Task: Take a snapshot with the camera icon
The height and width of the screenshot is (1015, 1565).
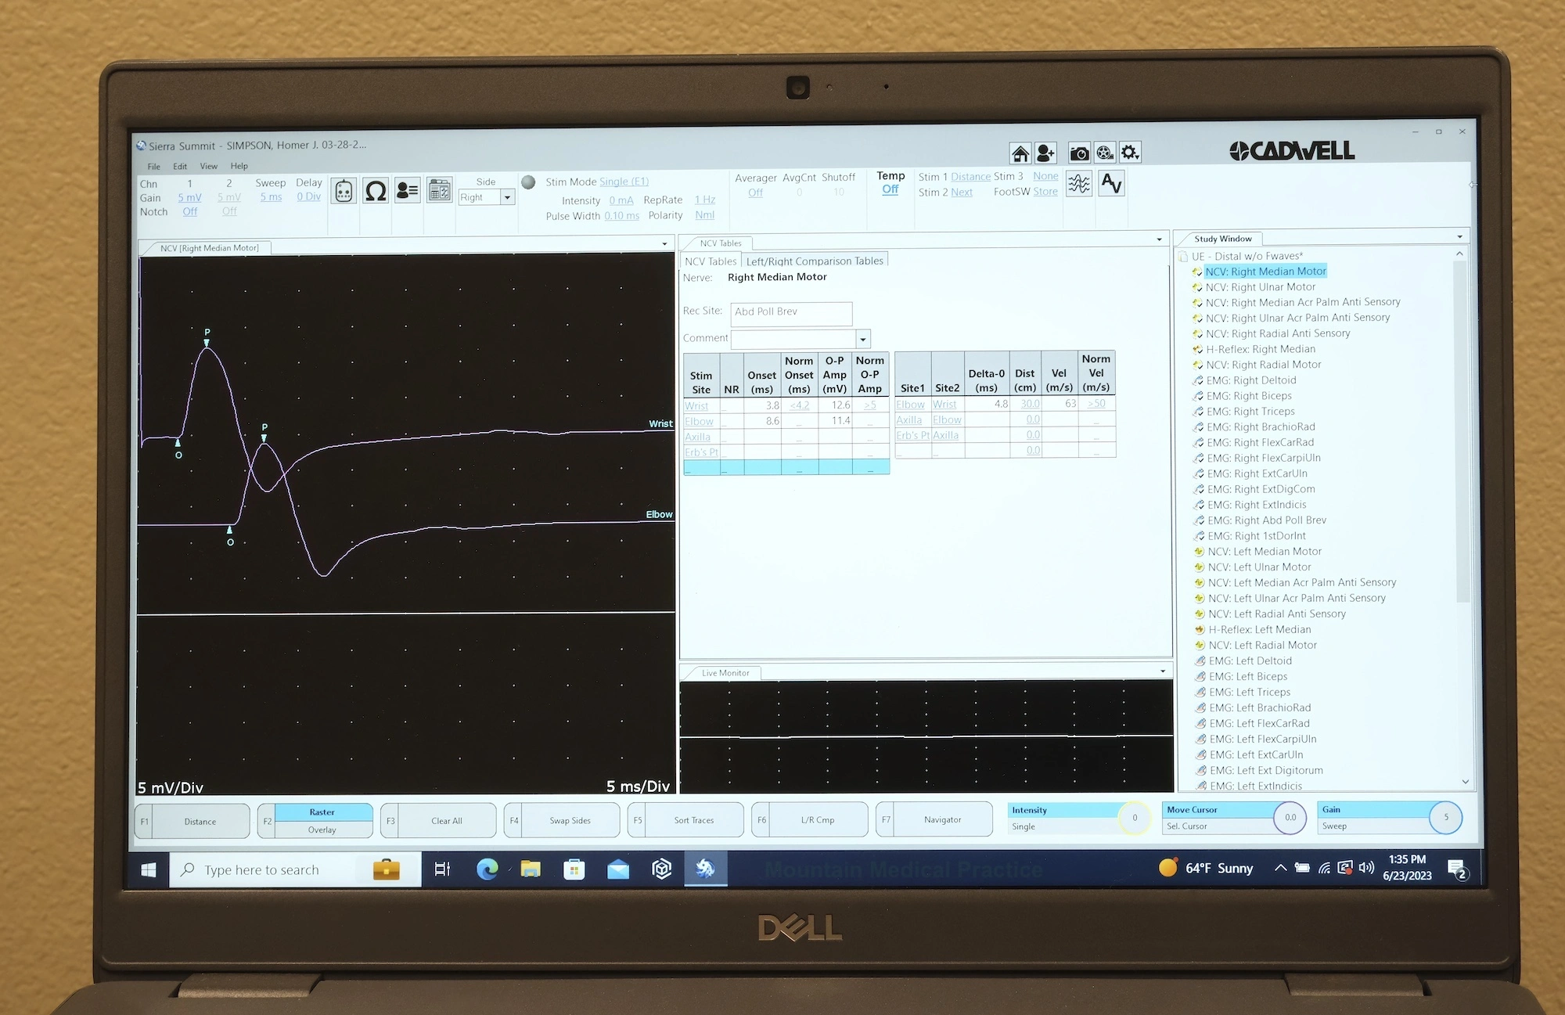Action: 1080,152
